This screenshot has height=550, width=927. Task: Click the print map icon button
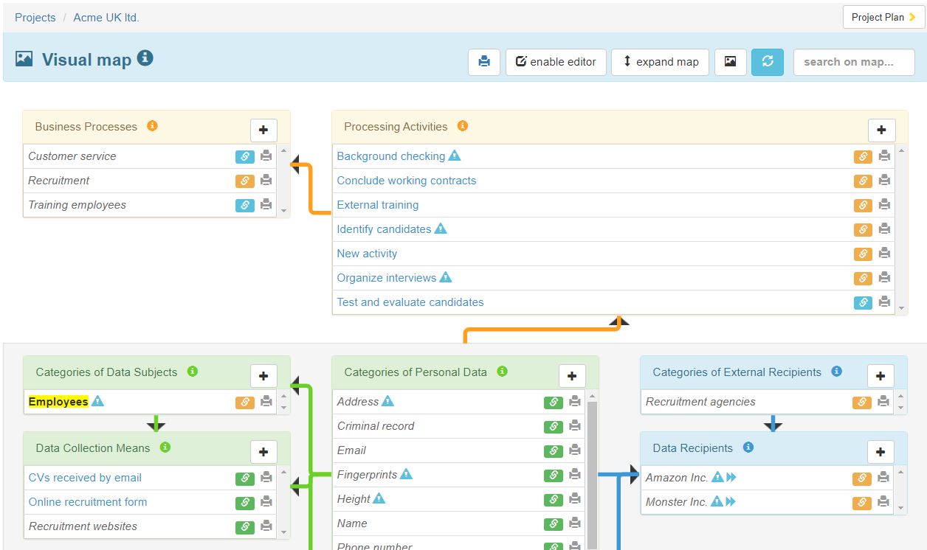click(x=484, y=62)
